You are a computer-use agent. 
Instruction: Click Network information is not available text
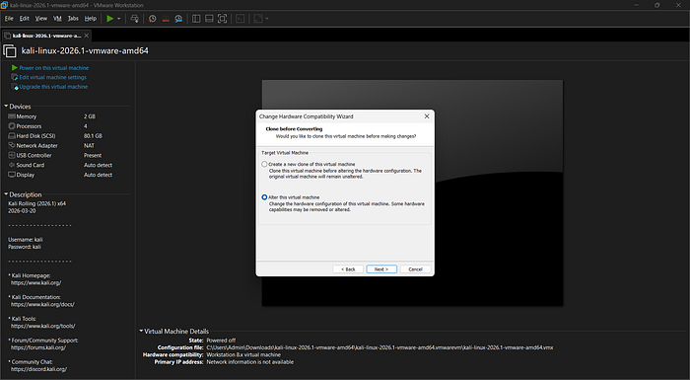click(250, 362)
